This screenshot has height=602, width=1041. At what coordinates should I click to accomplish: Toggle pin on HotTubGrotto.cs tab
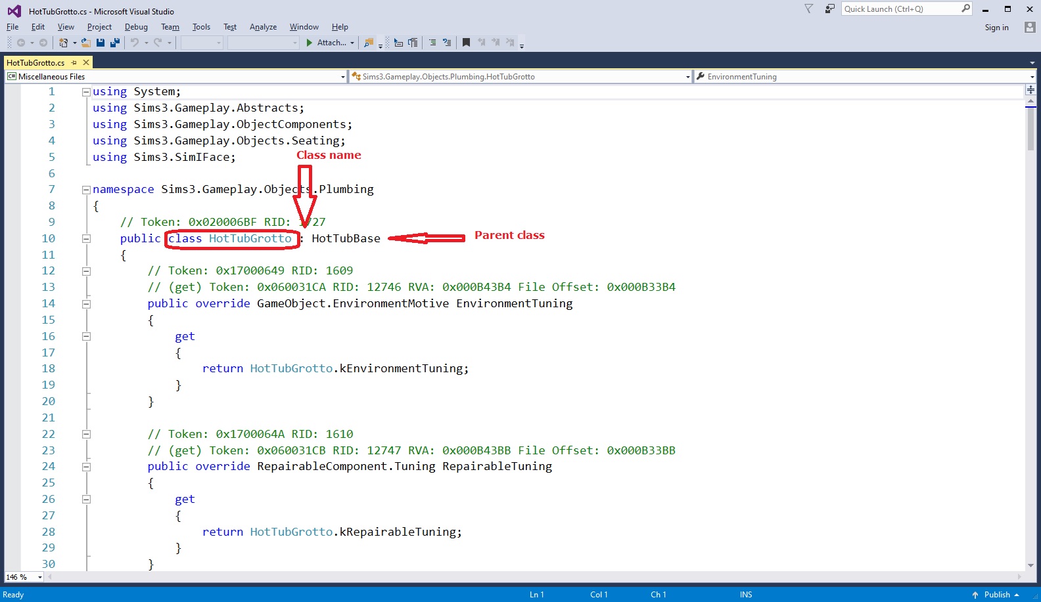pos(74,62)
